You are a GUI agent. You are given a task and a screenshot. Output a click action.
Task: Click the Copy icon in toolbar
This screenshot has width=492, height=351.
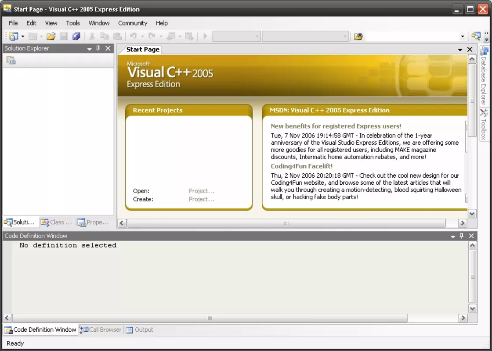coord(105,36)
